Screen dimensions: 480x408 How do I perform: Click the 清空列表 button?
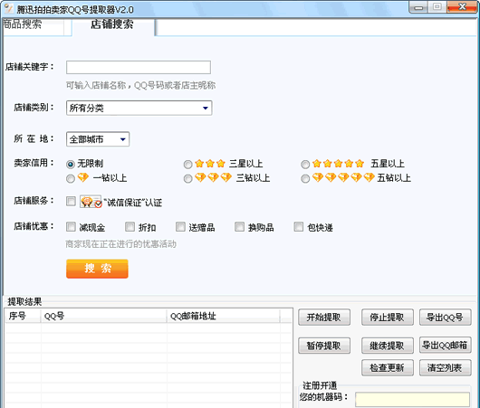point(445,367)
